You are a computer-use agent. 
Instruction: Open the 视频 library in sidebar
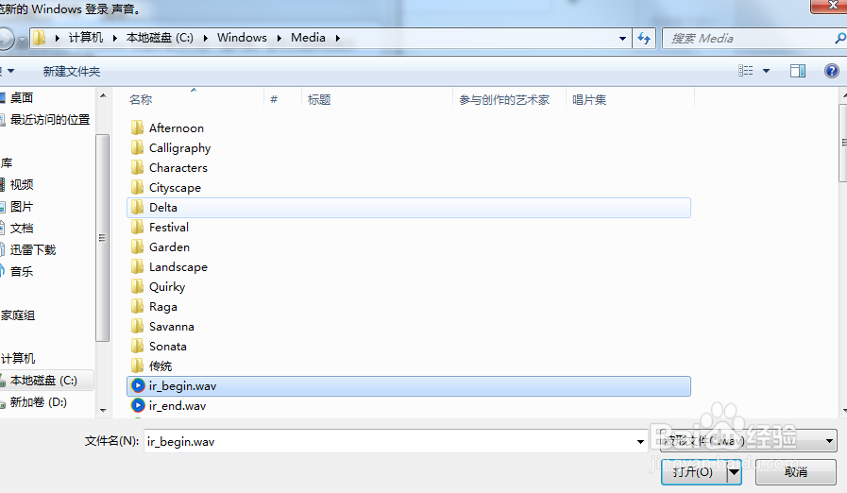tap(22, 185)
